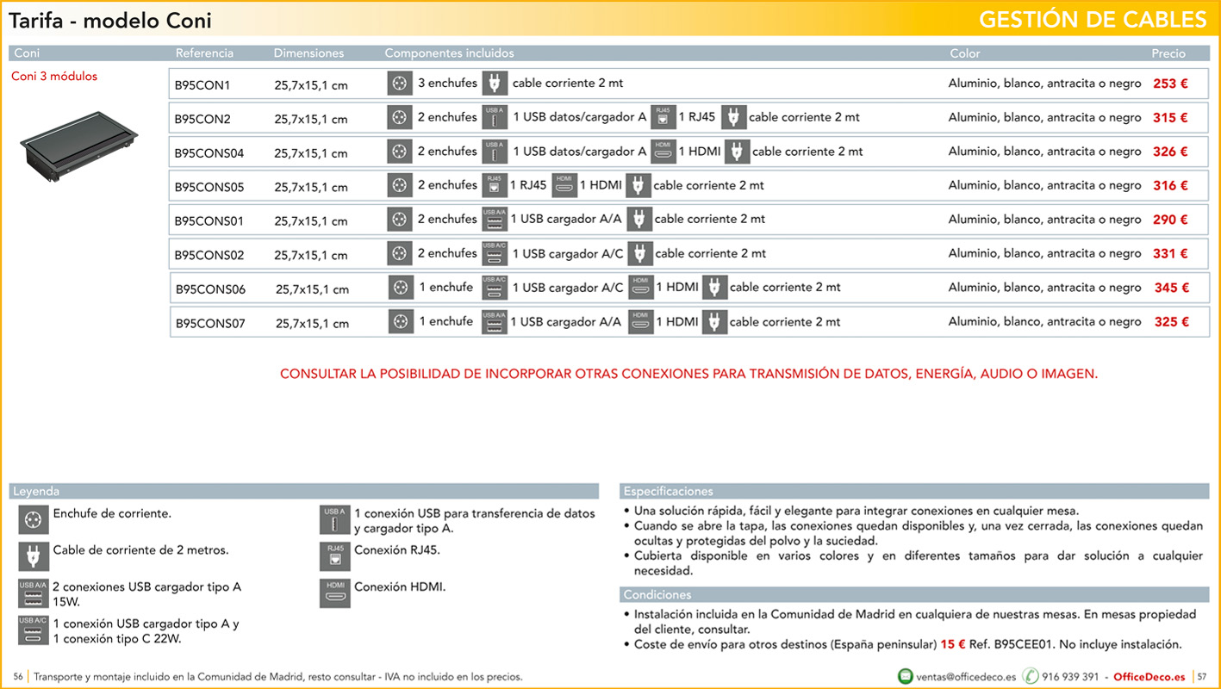The width and height of the screenshot is (1221, 689).
Task: Click the plug cable icon in the B95CON2 row
Action: 733,117
